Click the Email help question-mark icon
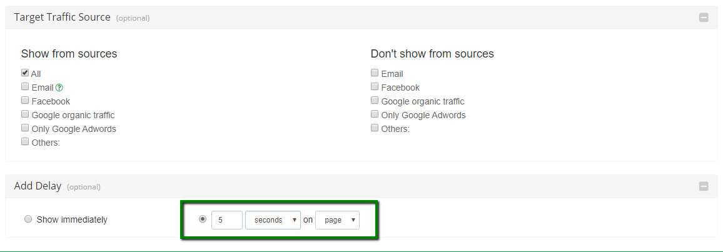This screenshot has width=723, height=252. pos(59,88)
